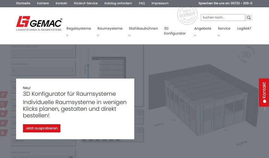
Task: Click the Kontakt top link
Action: (x=61, y=3)
